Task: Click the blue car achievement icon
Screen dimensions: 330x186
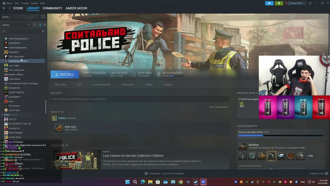Action: click(x=281, y=156)
